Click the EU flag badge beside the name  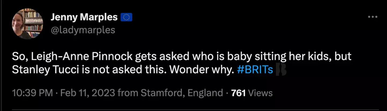pyautogui.click(x=126, y=17)
